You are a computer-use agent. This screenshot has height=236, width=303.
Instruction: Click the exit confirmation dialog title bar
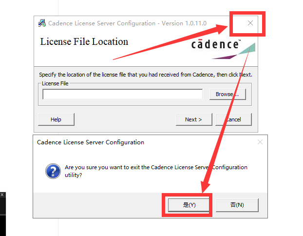91,142
